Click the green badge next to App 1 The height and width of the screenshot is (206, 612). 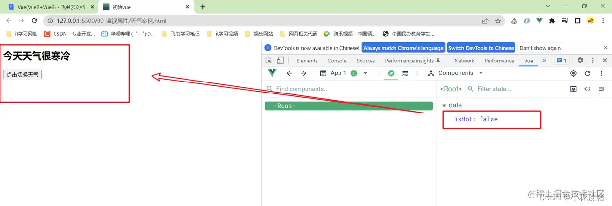coord(354,73)
